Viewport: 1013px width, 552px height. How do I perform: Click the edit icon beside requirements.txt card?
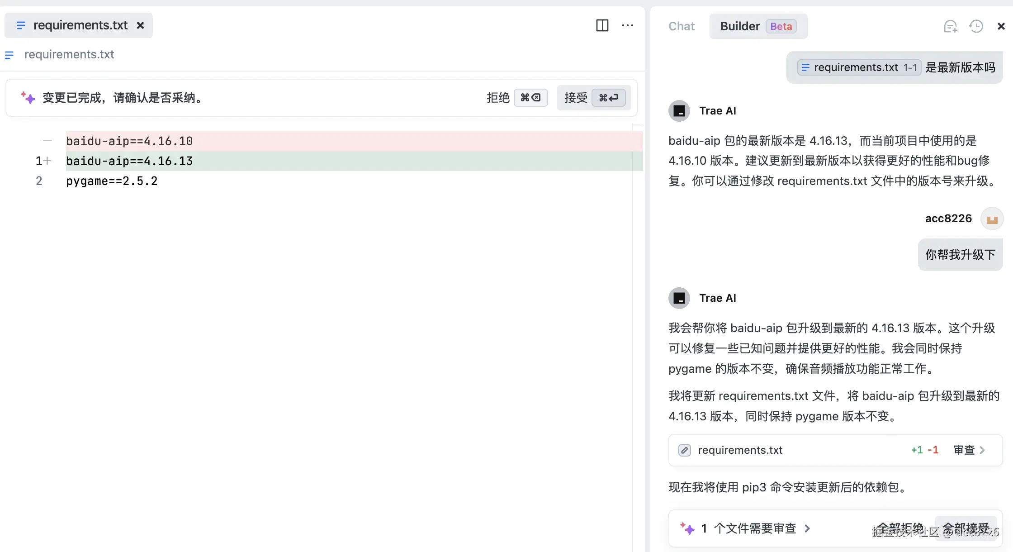(684, 450)
